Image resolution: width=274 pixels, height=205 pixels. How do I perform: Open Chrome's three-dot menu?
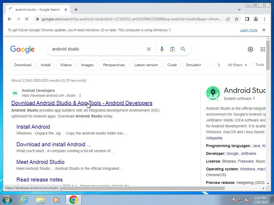tap(264, 19)
